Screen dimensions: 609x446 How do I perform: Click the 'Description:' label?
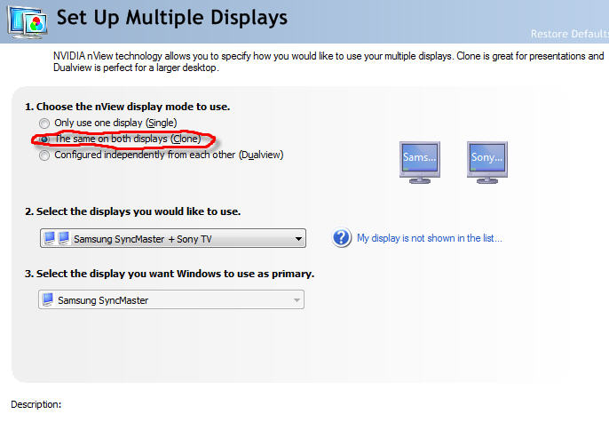click(x=36, y=404)
